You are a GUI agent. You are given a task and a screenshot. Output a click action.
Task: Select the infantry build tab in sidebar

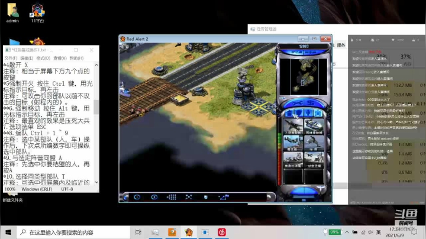pyautogui.click(x=308, y=113)
